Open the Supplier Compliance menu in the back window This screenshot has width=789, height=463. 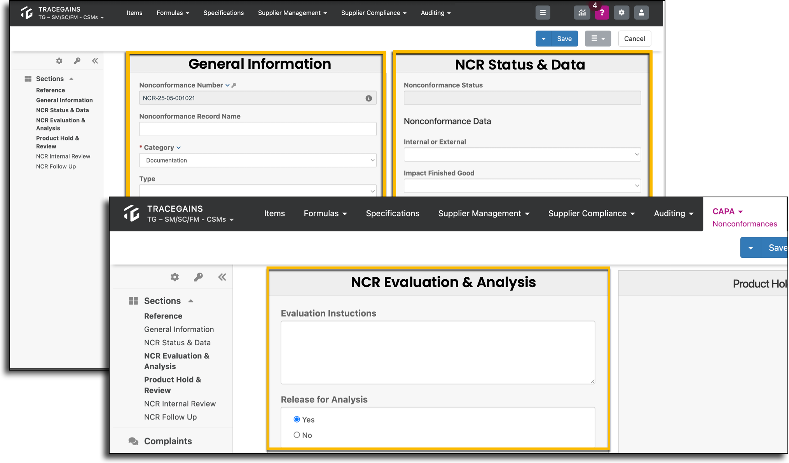coord(374,13)
